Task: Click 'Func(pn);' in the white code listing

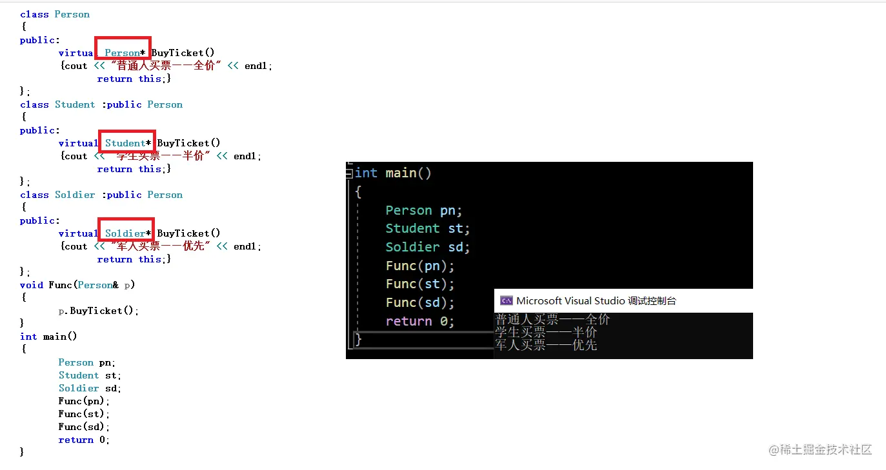Action: 85,401
